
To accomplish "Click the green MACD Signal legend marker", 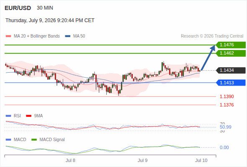I will pyautogui.click(x=34, y=140).
